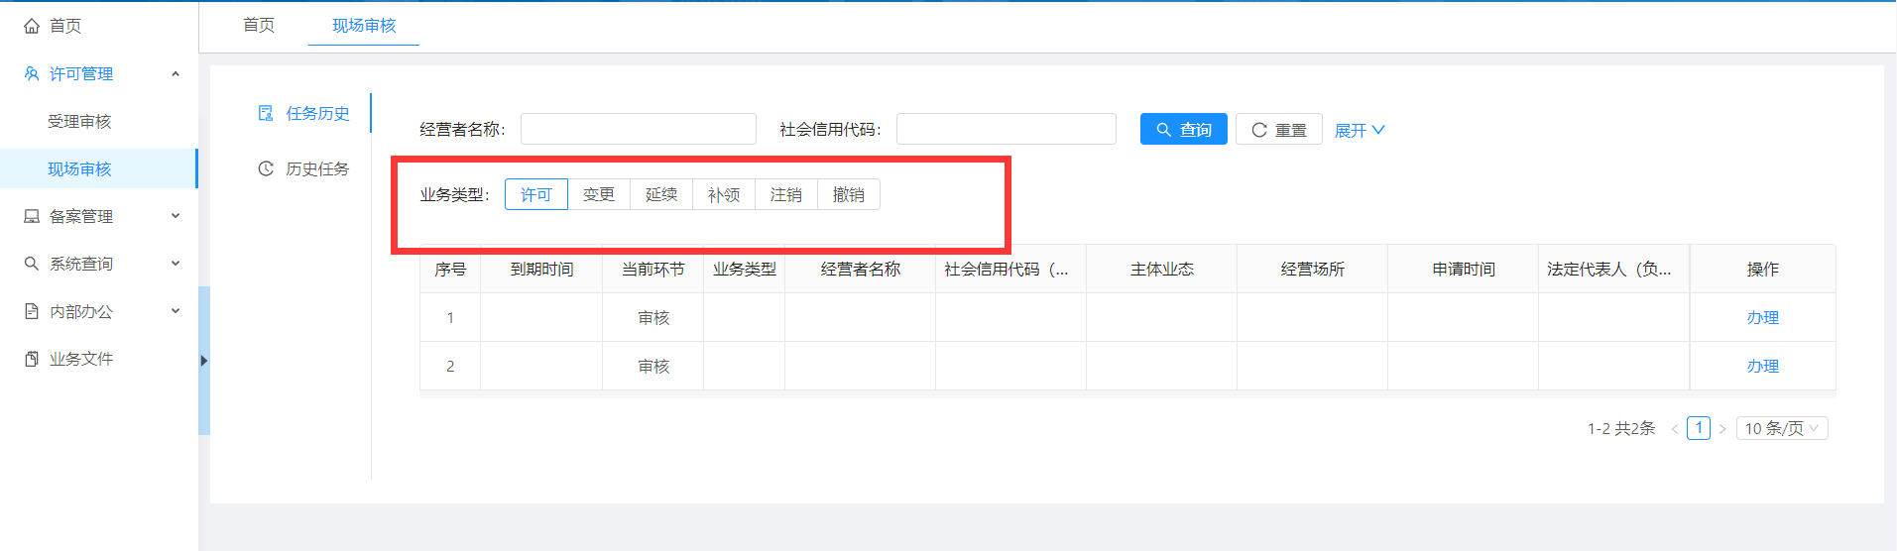Image resolution: width=1897 pixels, height=551 pixels.
Task: Click the 内部办公 document icon
Action: pos(32,311)
